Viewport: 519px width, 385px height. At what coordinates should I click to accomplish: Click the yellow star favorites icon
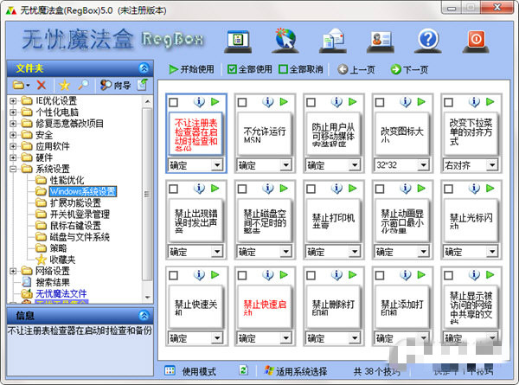click(x=65, y=86)
